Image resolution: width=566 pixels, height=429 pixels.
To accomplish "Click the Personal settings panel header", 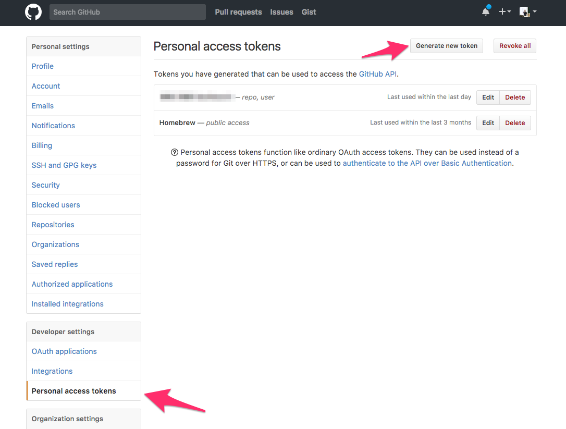I will [x=84, y=46].
